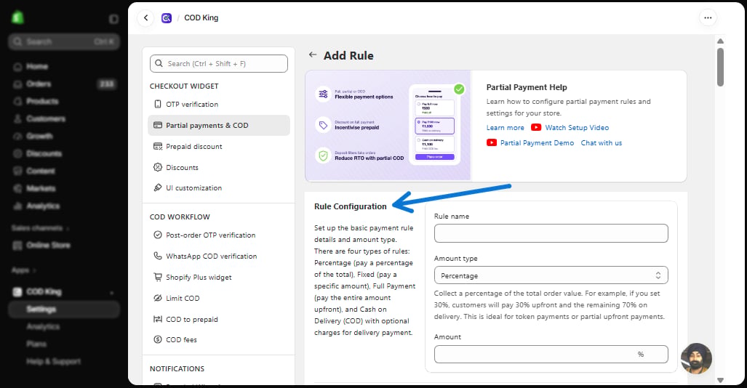
Task: Click the OTP verification phone icon
Action: tap(158, 104)
